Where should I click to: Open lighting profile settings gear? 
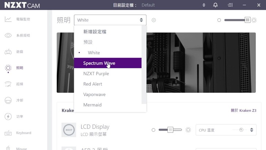click(154, 20)
